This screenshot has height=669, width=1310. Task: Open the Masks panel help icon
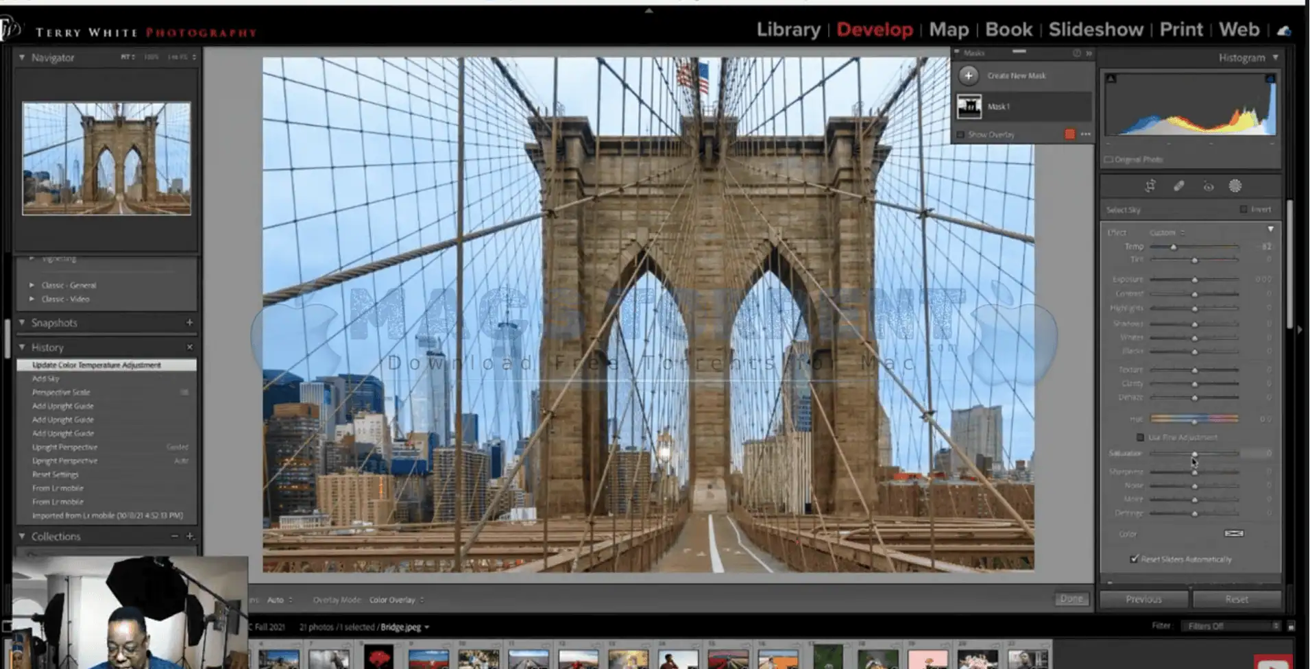point(1077,53)
